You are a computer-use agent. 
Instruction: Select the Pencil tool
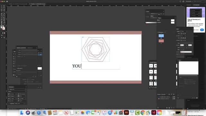(4, 14)
